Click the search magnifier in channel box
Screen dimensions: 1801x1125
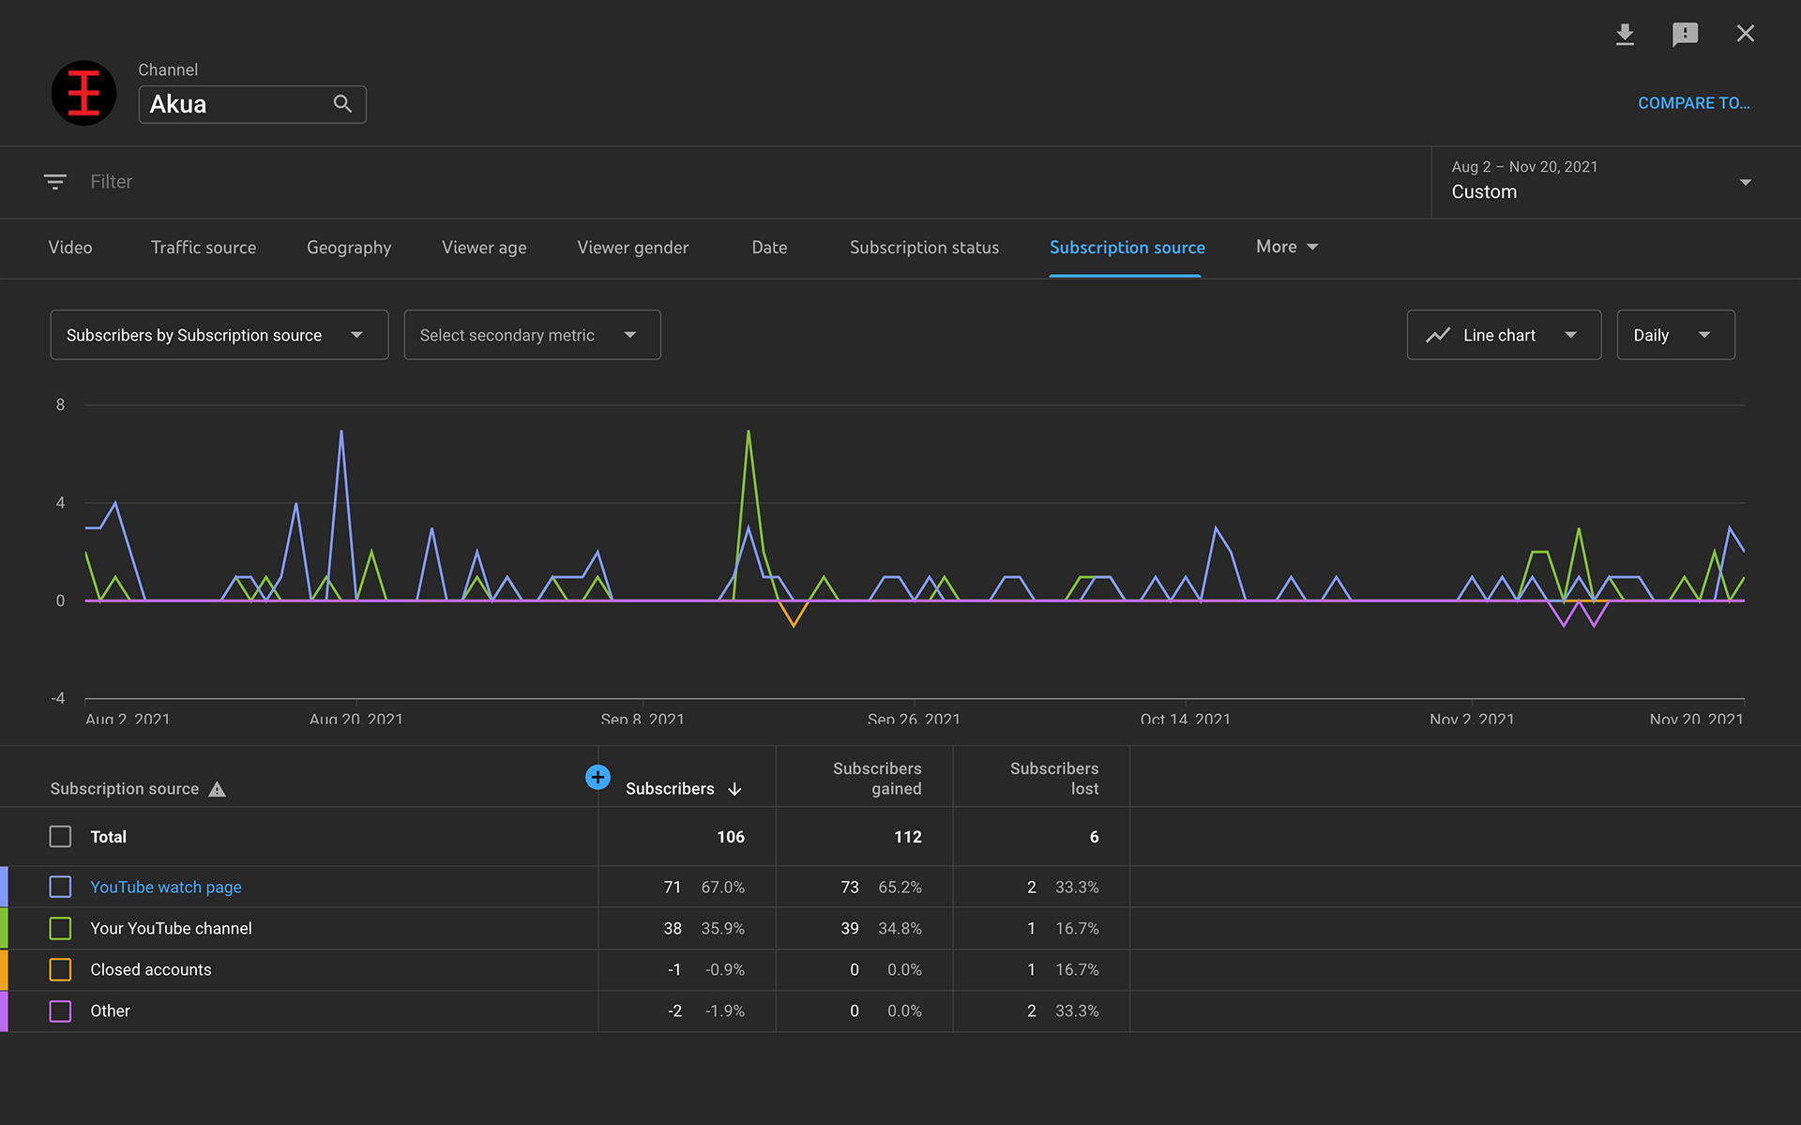point(342,104)
